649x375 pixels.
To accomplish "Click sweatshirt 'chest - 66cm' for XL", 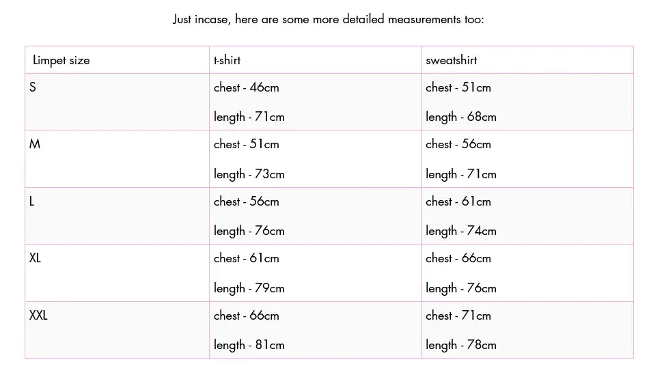I will 458,258.
